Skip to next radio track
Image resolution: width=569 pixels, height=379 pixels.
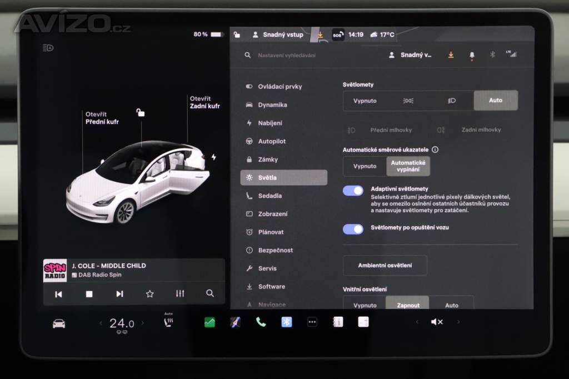coord(119,294)
